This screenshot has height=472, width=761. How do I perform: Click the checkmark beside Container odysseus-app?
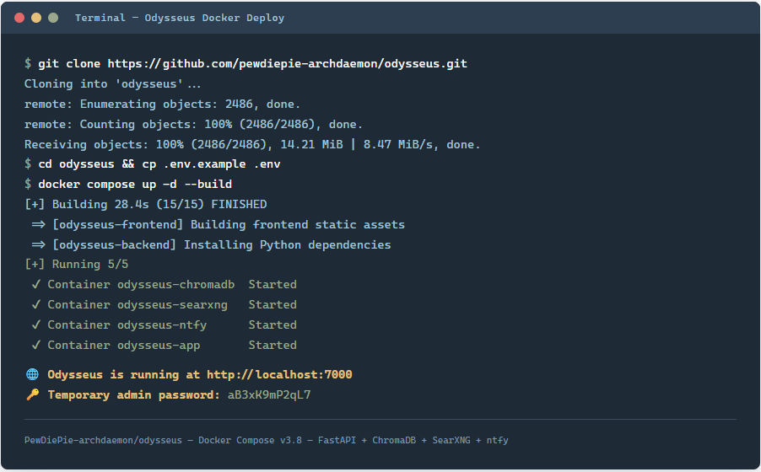[x=36, y=345]
